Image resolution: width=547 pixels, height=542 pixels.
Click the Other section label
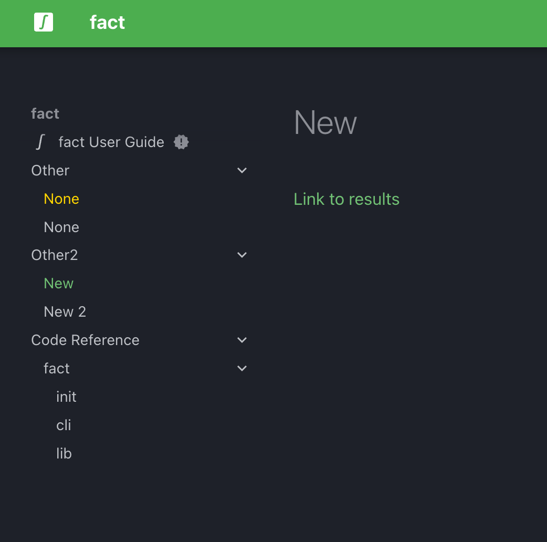pos(50,170)
